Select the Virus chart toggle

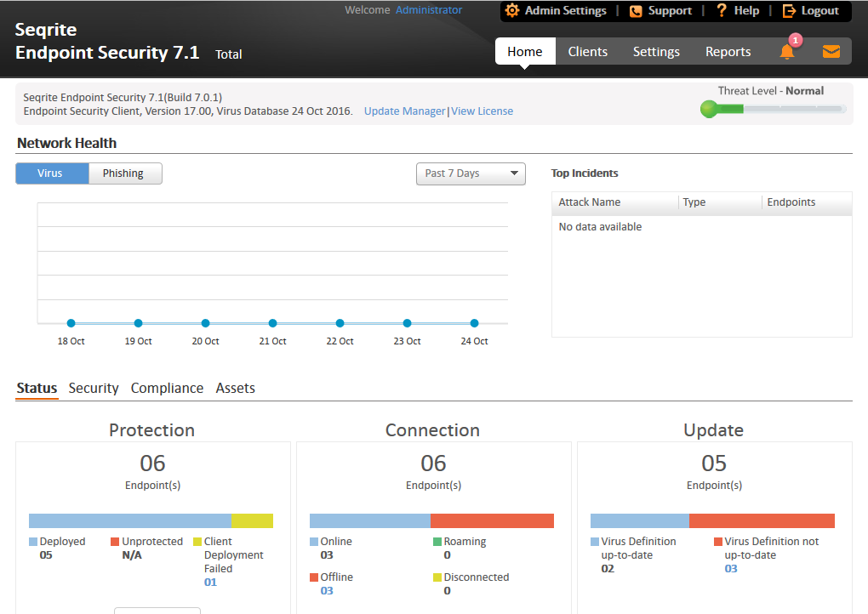[x=52, y=173]
